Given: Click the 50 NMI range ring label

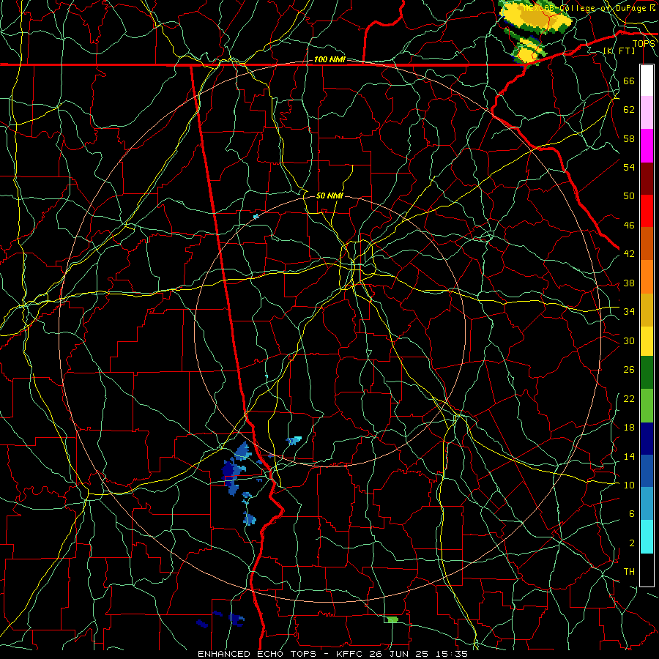Looking at the screenshot, I should coord(329,196).
